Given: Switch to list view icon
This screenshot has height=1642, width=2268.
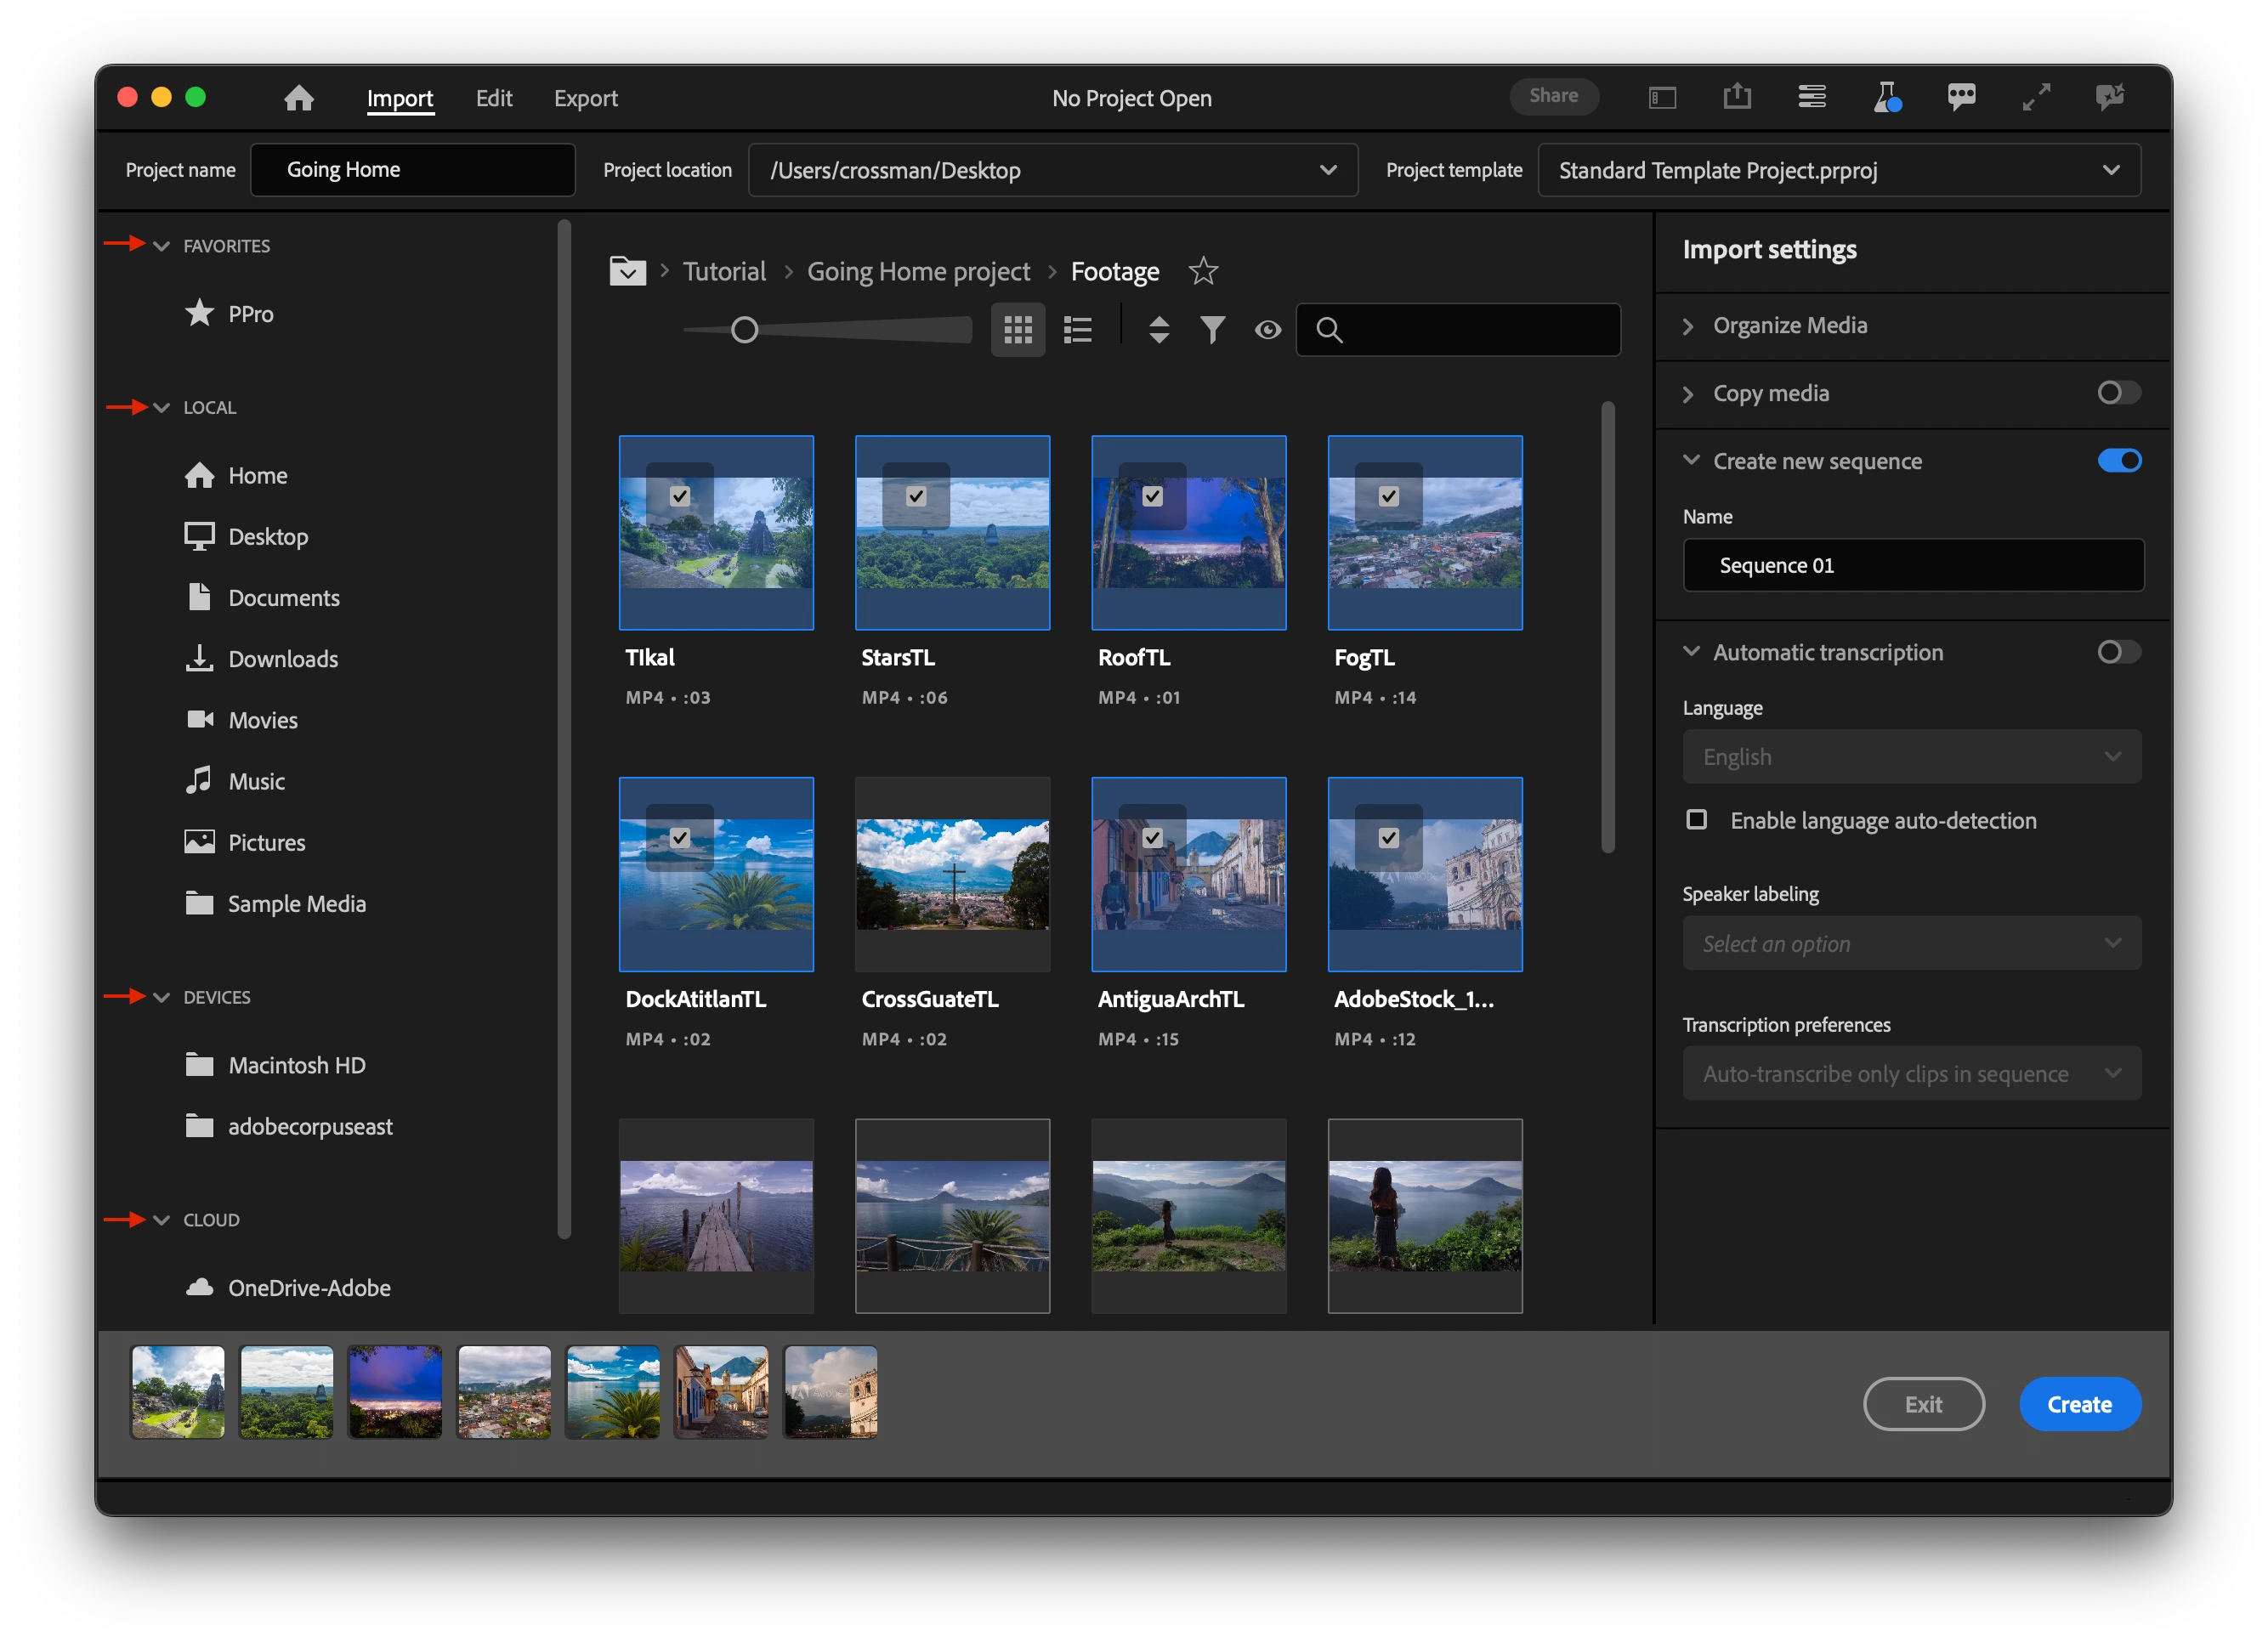Looking at the screenshot, I should (x=1077, y=329).
